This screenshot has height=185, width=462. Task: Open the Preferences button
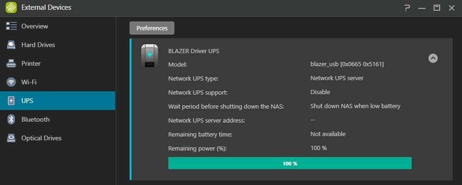(152, 28)
